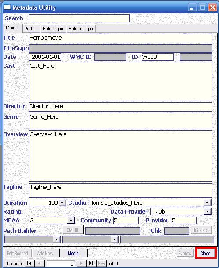The width and height of the screenshot is (219, 268).
Task: Click the gray field after ID dashes
Action: [196, 57]
